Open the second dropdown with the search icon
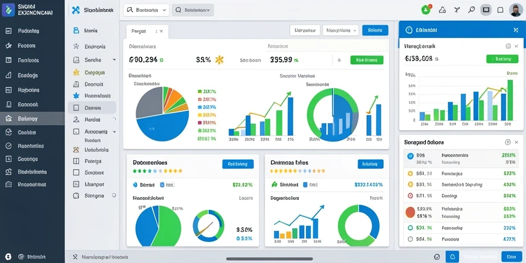Viewport: 526px width, 263px height. click(193, 10)
